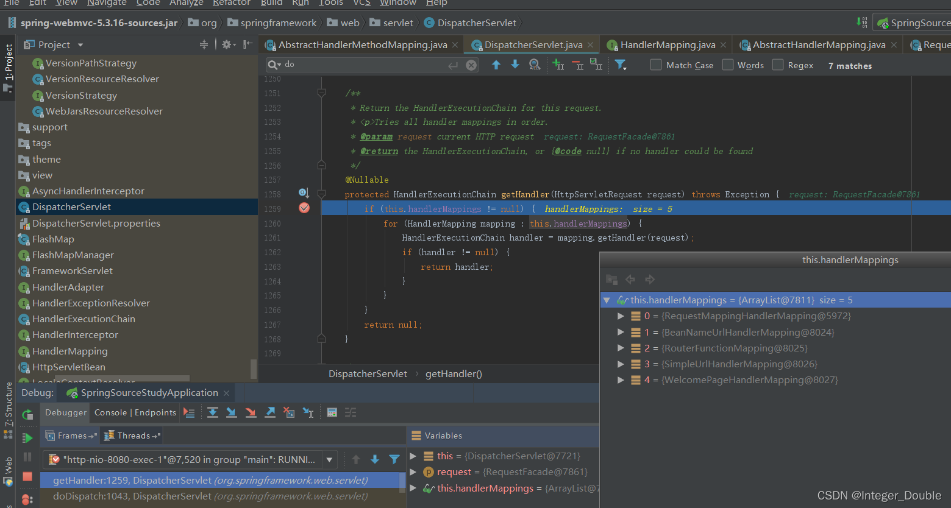Viewport: 951px width, 508px height.
Task: Click the breakpoint on line 1259
Action: pyautogui.click(x=304, y=208)
